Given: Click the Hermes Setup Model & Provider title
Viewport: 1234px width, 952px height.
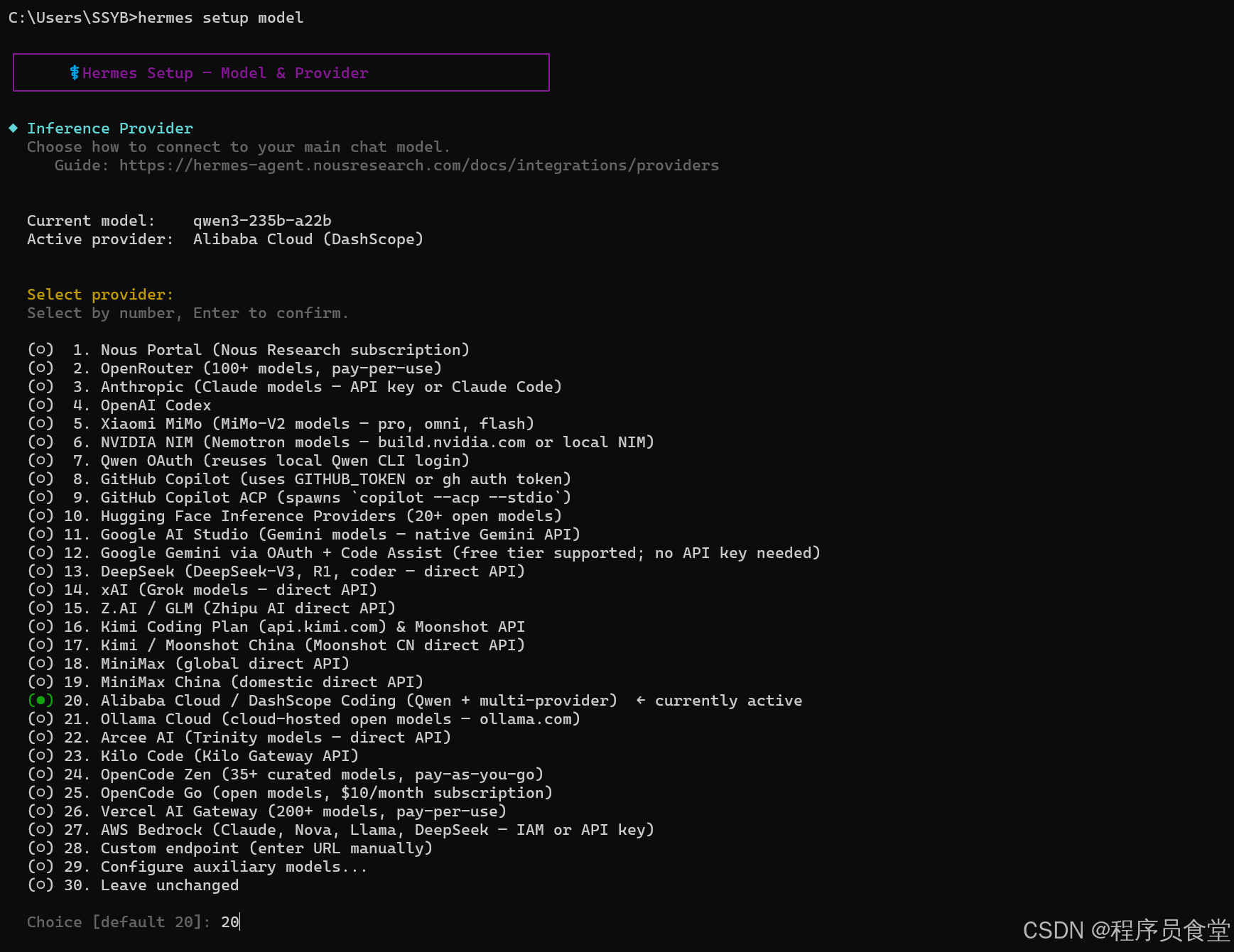Looking at the screenshot, I should [225, 72].
